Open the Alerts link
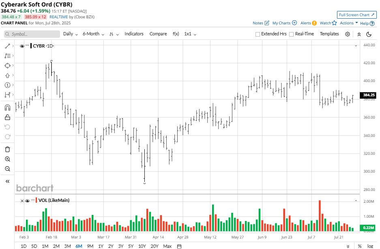The width and height of the screenshot is (380, 249). click(x=306, y=23)
